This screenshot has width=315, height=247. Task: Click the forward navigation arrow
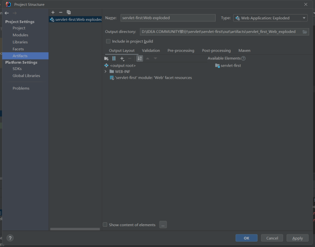click(15, 13)
